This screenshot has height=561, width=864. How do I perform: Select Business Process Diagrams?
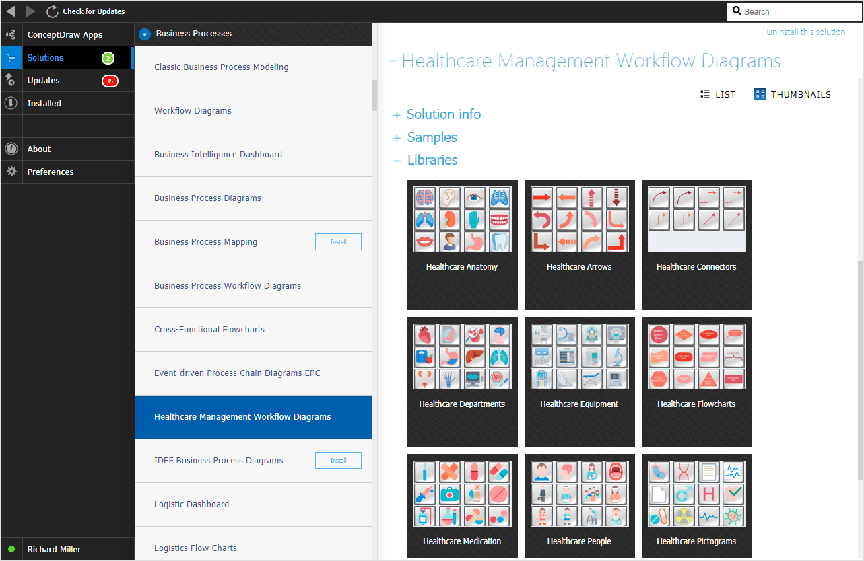pos(253,198)
